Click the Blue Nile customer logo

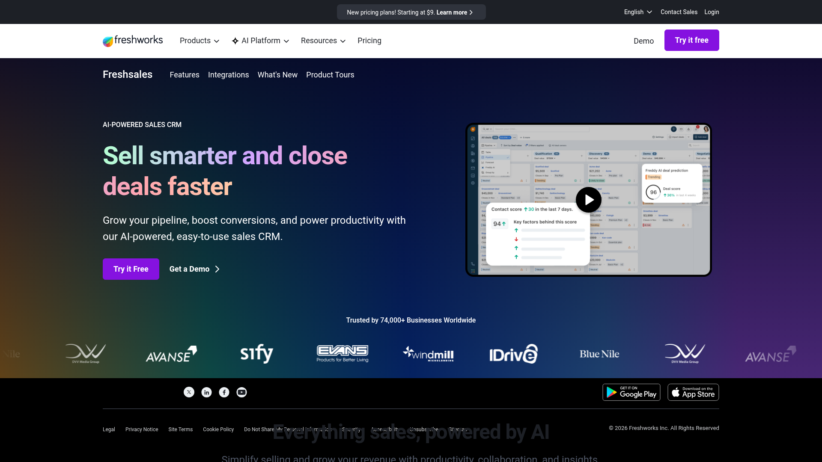pos(599,354)
